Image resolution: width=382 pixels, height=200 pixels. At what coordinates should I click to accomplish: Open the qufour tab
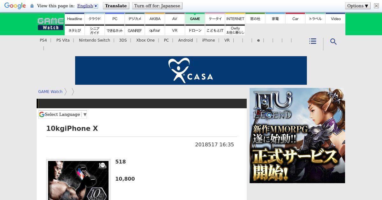click(x=155, y=30)
